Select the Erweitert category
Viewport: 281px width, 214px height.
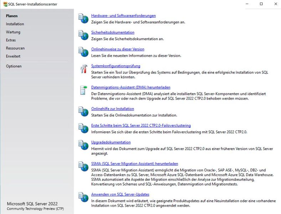click(x=13, y=56)
